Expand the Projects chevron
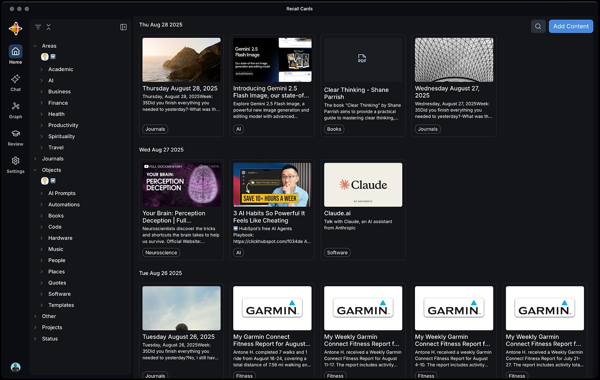The width and height of the screenshot is (600, 380). click(x=35, y=328)
